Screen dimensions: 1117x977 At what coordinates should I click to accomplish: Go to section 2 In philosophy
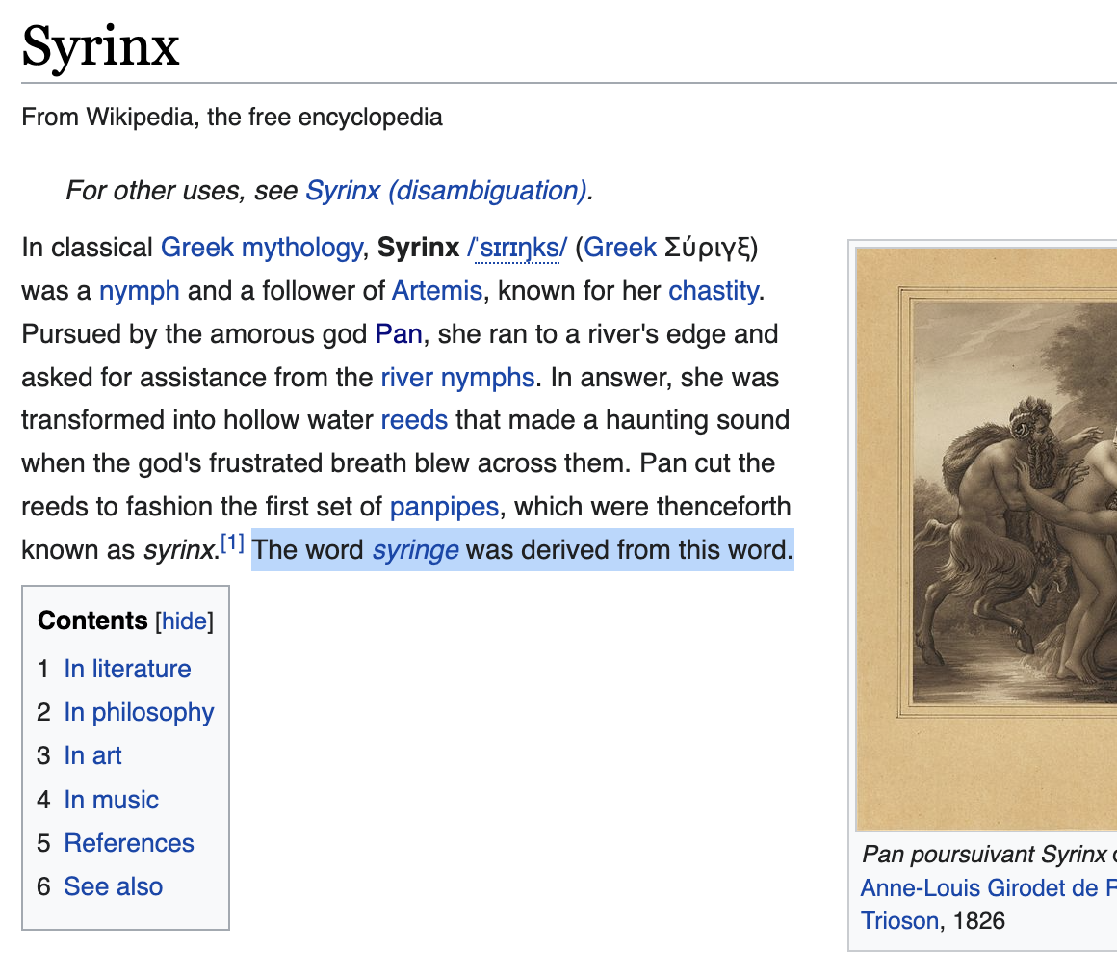pyautogui.click(x=139, y=713)
